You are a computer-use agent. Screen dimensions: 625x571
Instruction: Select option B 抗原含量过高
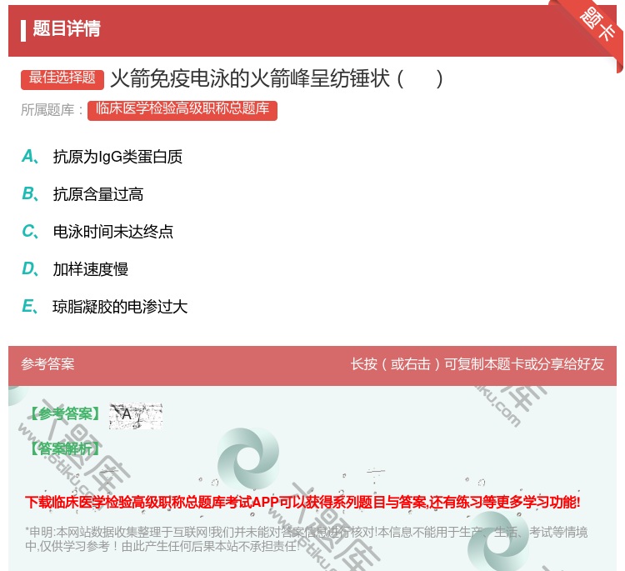pyautogui.click(x=82, y=194)
